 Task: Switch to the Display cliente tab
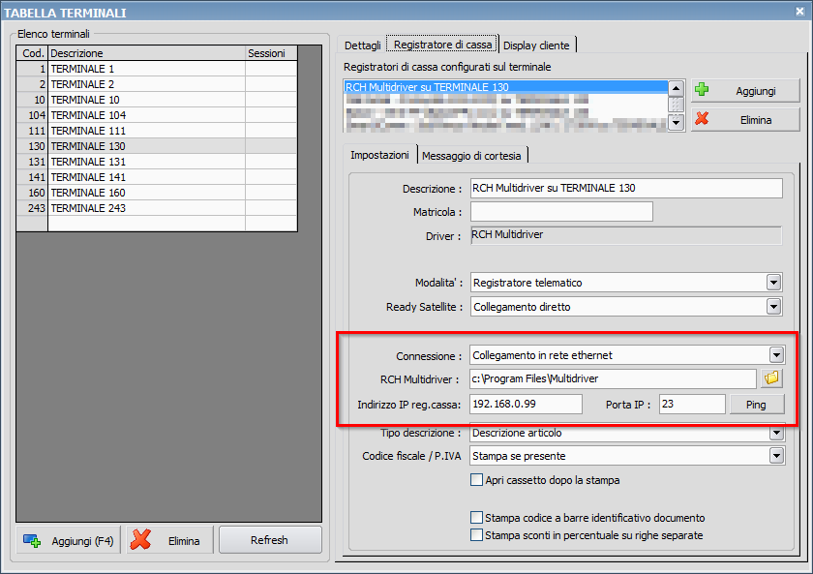click(x=536, y=45)
